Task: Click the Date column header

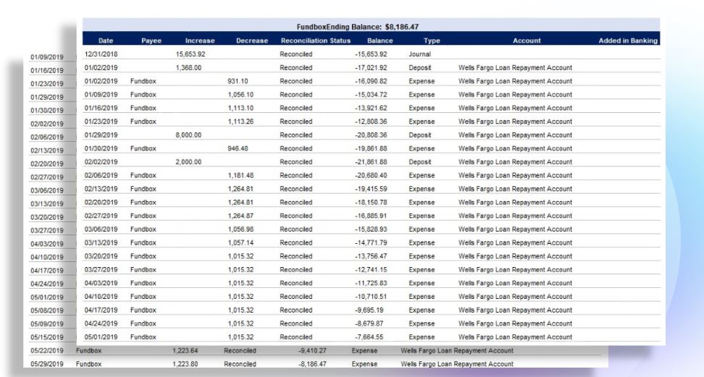Action: 106,41
